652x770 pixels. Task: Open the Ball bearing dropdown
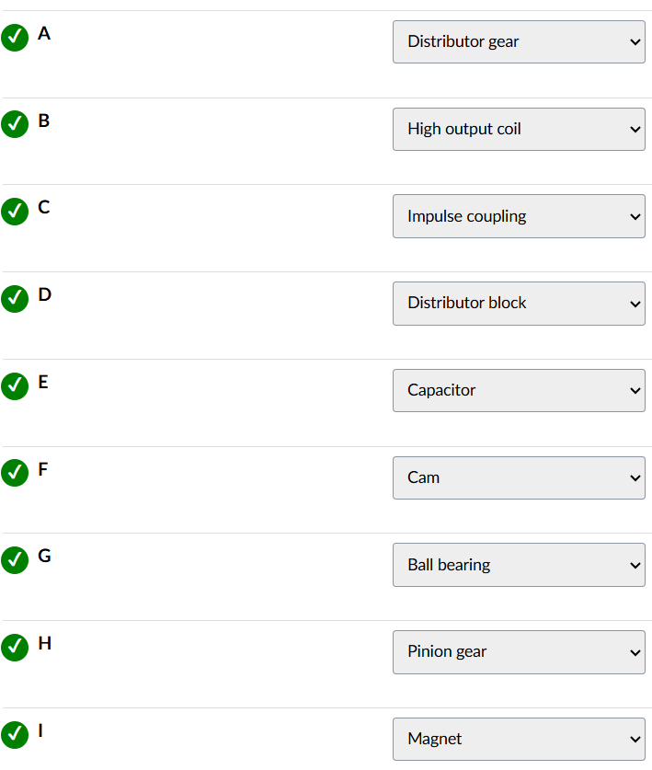pos(519,565)
